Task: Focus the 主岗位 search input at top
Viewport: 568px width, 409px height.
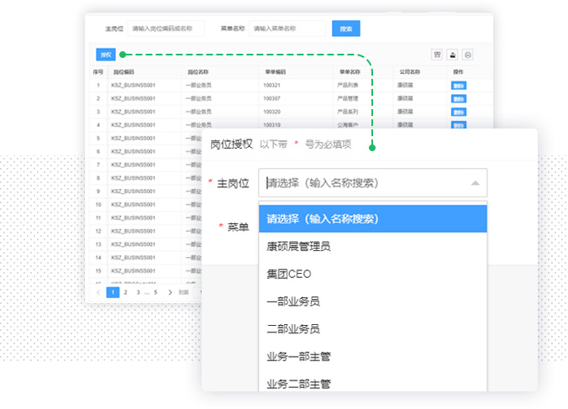Action: click(x=166, y=29)
